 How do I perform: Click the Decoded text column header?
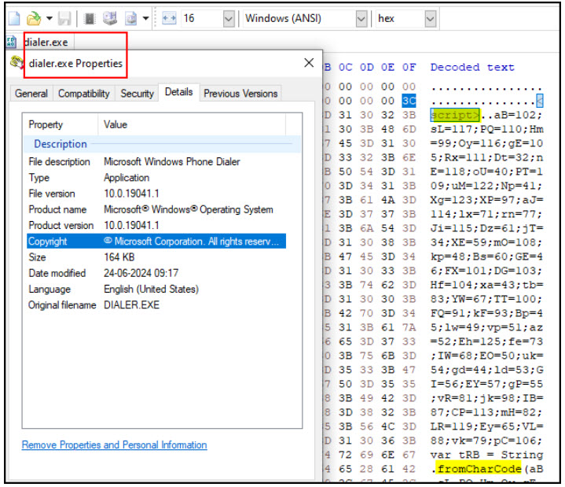(x=472, y=67)
